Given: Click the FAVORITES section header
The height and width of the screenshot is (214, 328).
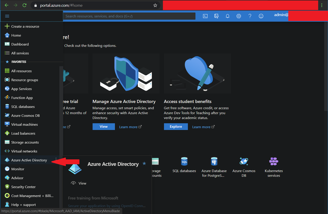Looking at the screenshot, I should coord(19,62).
